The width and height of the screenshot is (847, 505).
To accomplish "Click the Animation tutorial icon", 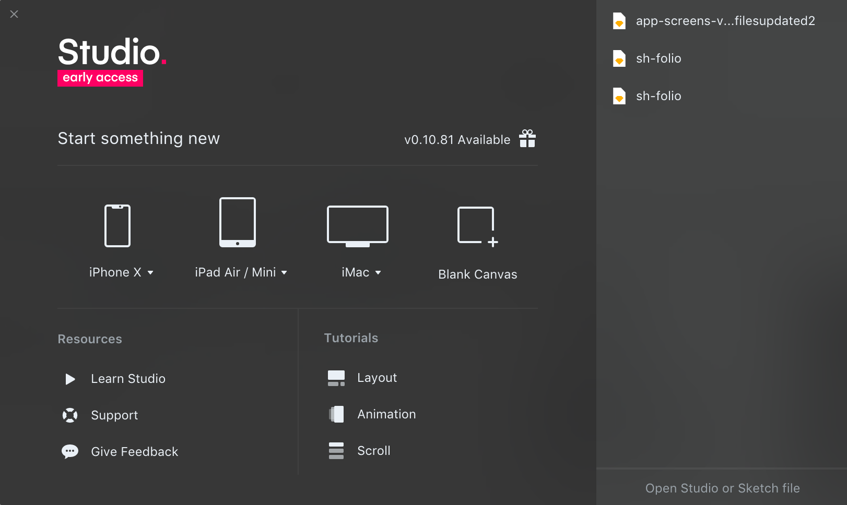I will click(336, 414).
